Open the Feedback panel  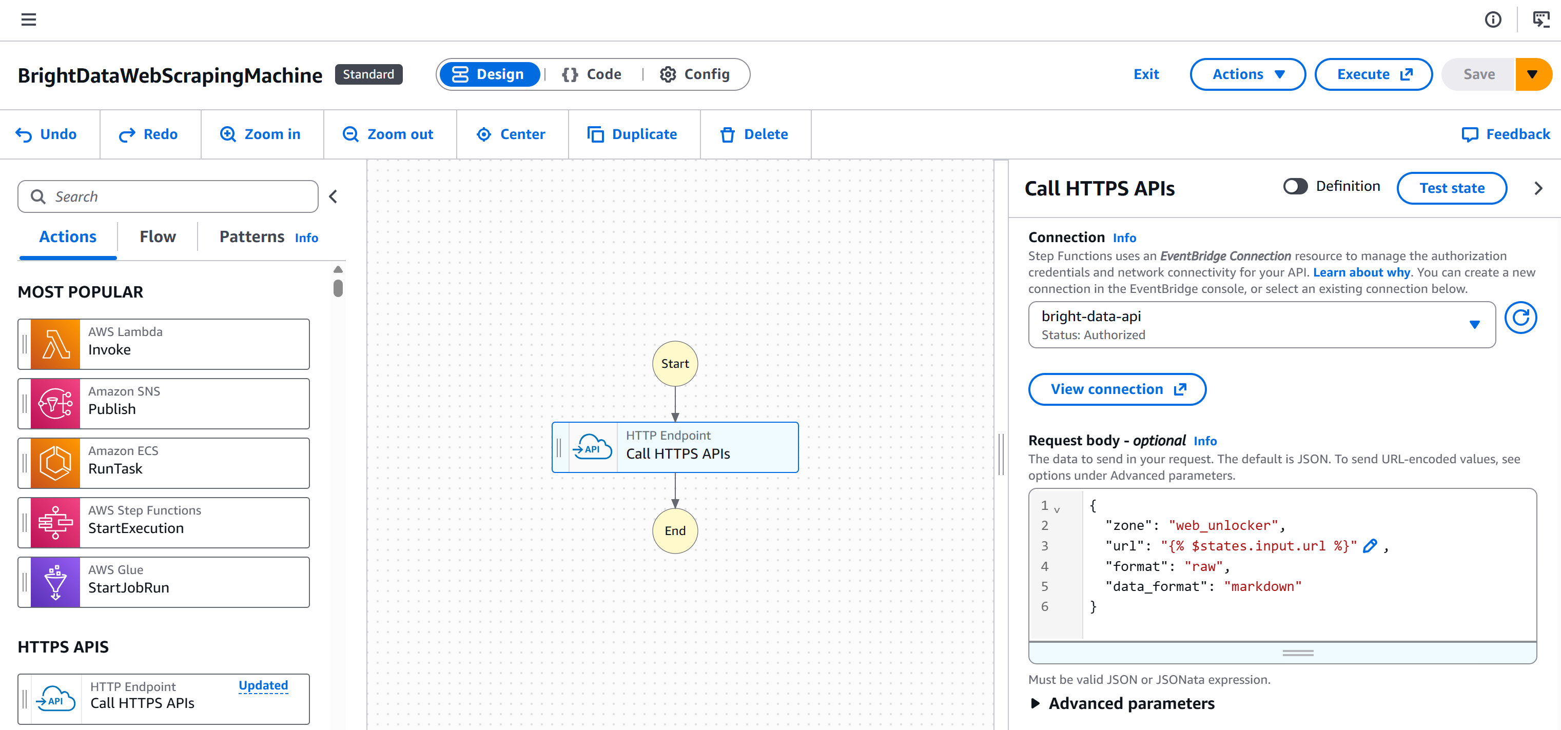pyautogui.click(x=1505, y=134)
